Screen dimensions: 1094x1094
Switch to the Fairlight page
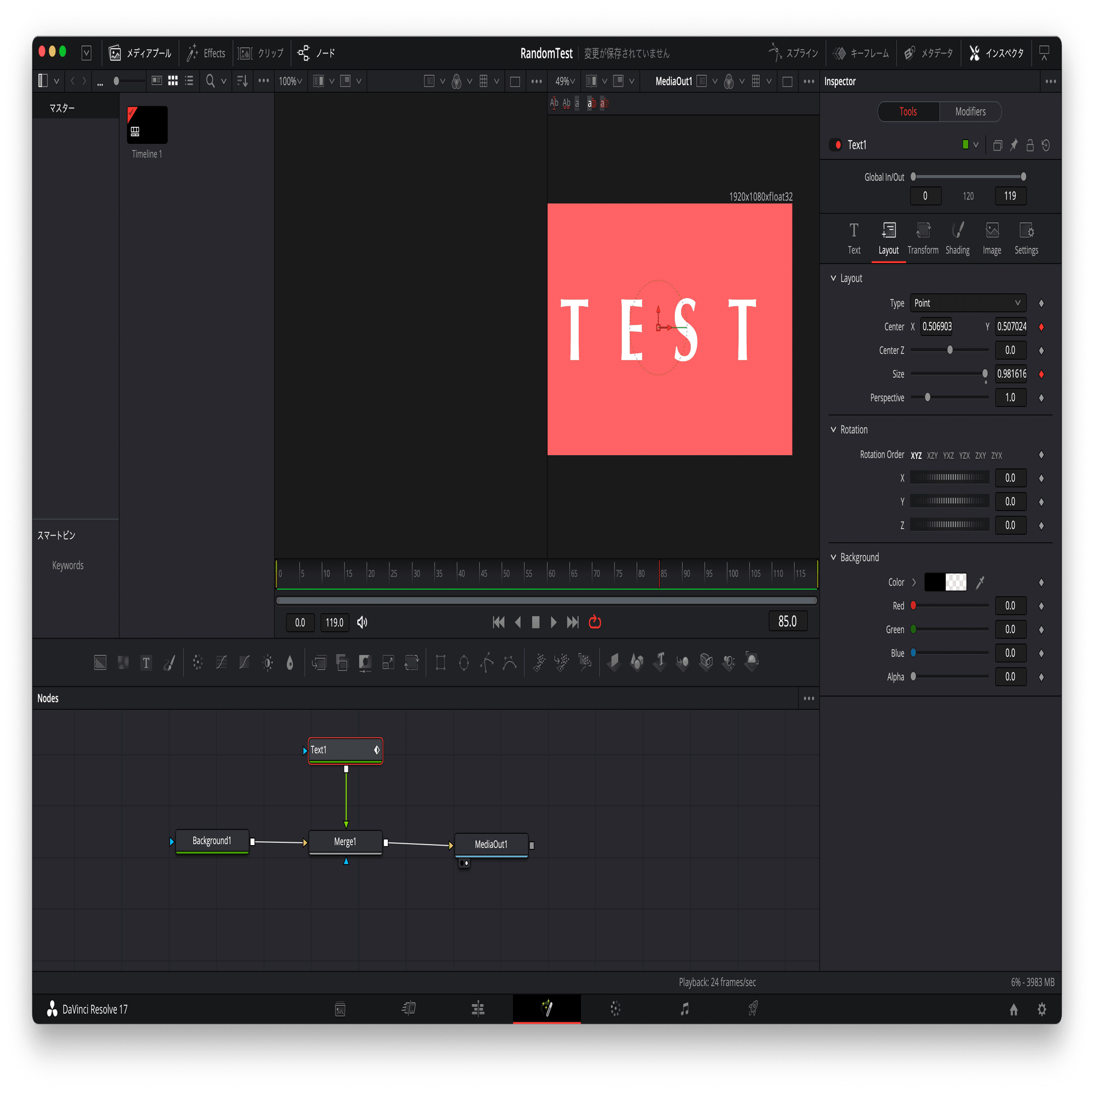(x=684, y=1009)
